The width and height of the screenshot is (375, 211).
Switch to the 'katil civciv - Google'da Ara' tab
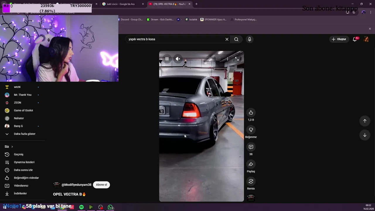pos(121,4)
